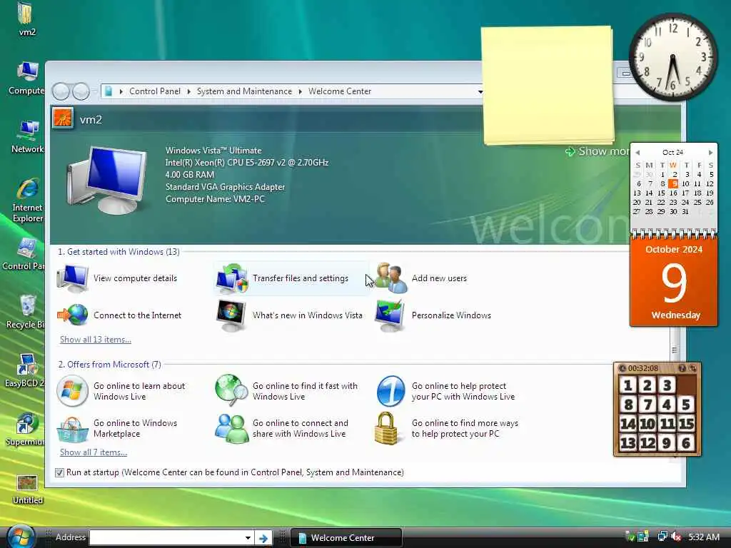This screenshot has width=731, height=548.
Task: Click the muted volume tray icon
Action: (x=677, y=537)
